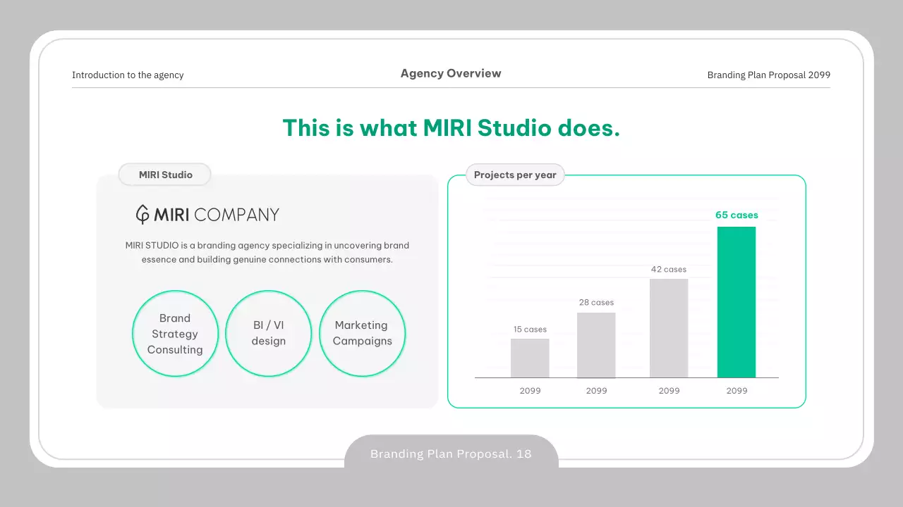Screen dimensions: 903x507
Task: Select the "This is what MIRI Studio does." heading
Action: click(451, 128)
